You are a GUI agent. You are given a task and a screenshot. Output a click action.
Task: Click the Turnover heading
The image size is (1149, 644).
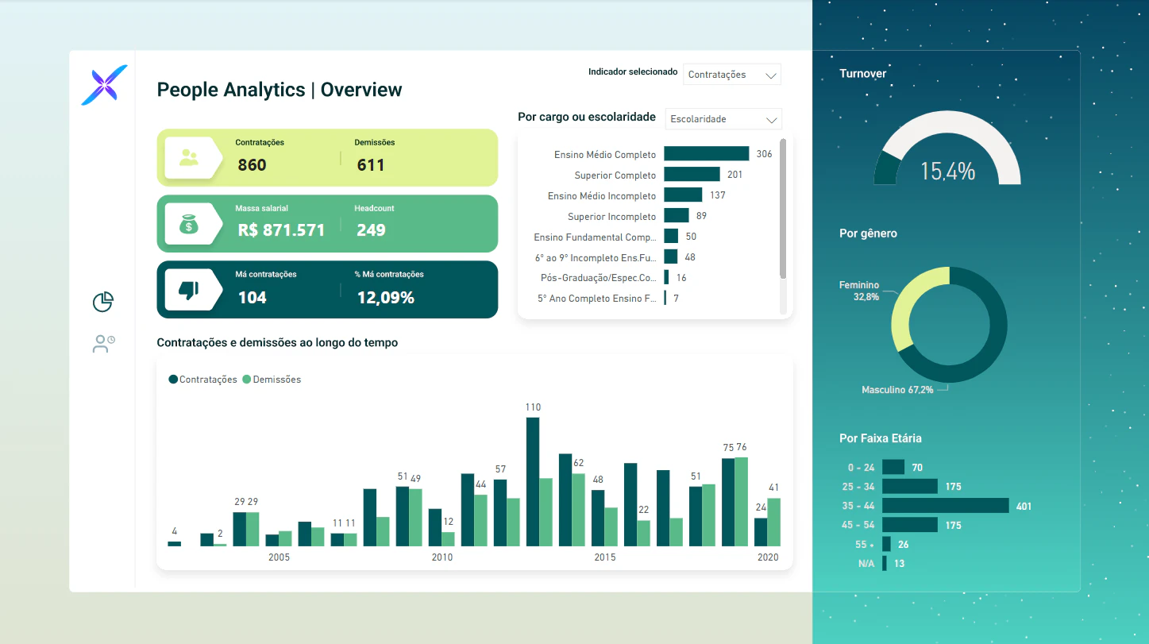(863, 74)
